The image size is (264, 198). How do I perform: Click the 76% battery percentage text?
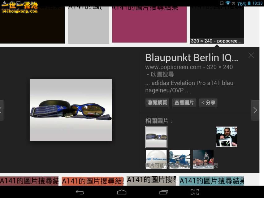[x=242, y=3]
